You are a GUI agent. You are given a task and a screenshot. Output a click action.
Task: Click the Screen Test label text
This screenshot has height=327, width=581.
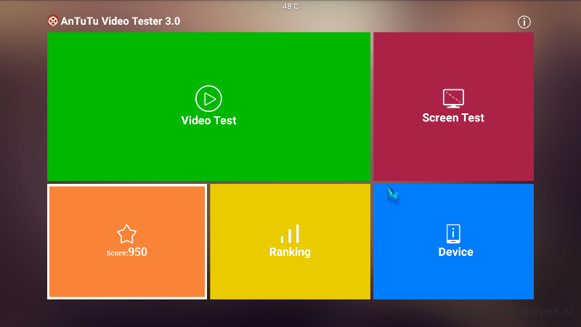(x=453, y=118)
